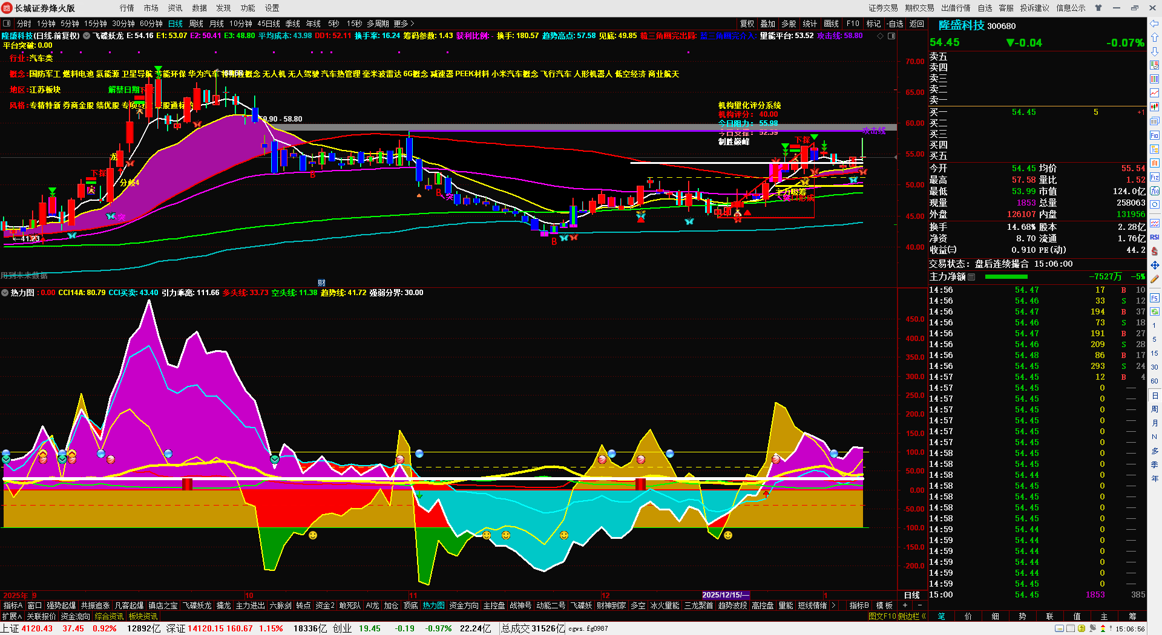Image resolution: width=1162 pixels, height=635 pixels.
Task: Expand more indicator tabs arrow
Action: tap(834, 605)
